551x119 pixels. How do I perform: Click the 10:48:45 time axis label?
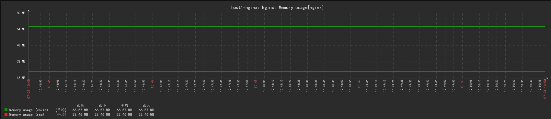coord(333,85)
